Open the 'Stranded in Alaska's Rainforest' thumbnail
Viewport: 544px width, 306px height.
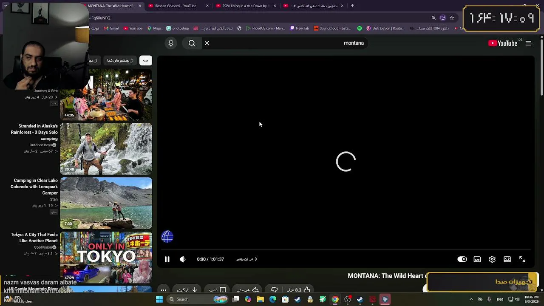click(x=106, y=149)
